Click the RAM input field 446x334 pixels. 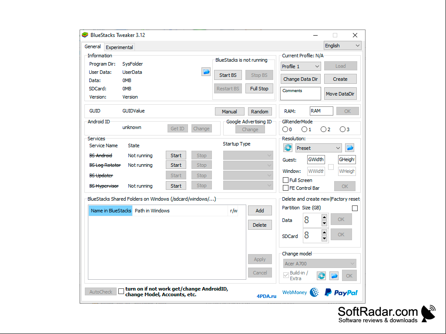tap(322, 111)
